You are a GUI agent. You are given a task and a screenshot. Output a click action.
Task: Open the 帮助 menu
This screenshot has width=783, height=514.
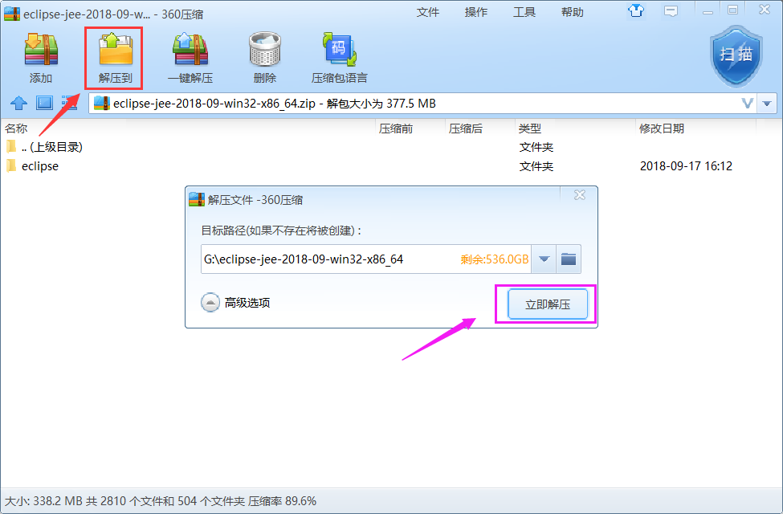pyautogui.click(x=573, y=12)
